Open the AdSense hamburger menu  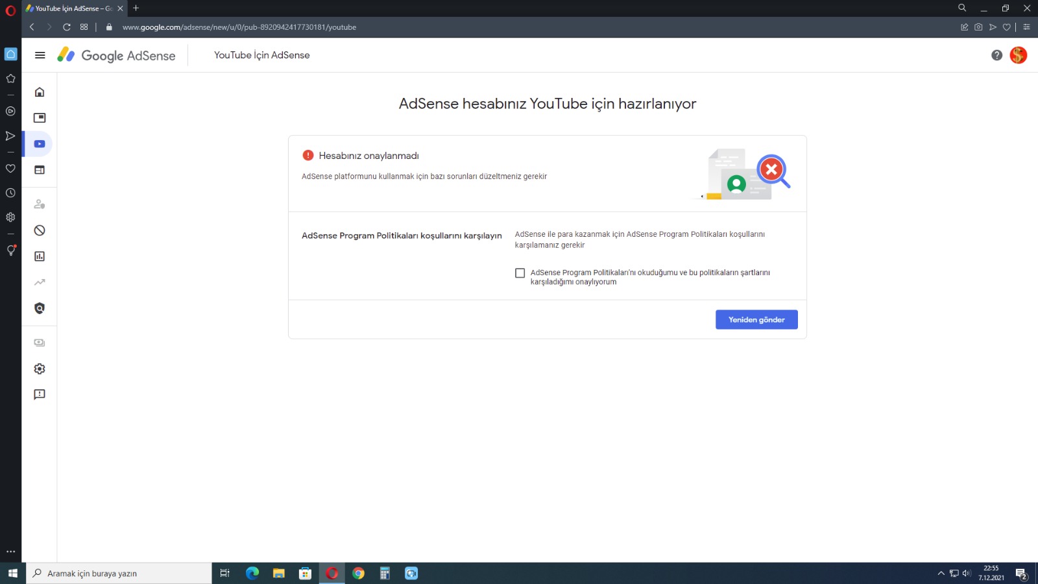click(40, 55)
